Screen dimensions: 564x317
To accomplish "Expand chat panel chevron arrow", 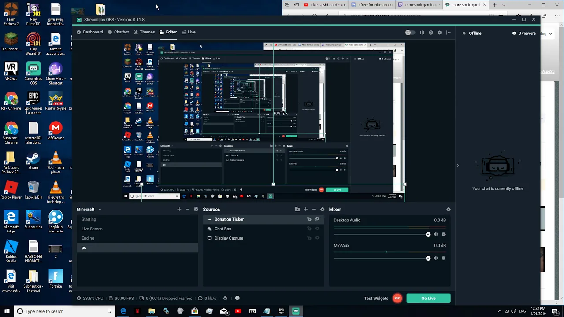I will pyautogui.click(x=458, y=166).
